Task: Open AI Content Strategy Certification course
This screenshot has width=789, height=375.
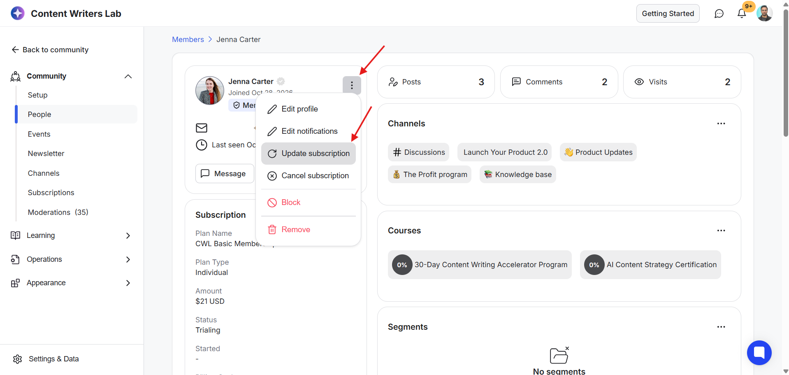Action: pos(650,265)
